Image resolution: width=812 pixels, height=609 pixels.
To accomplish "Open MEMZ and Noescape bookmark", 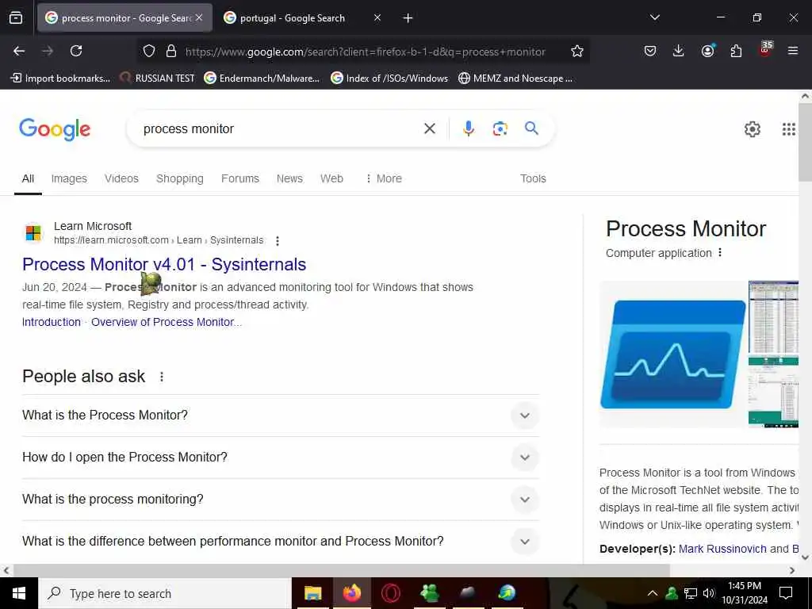I will pos(515,79).
